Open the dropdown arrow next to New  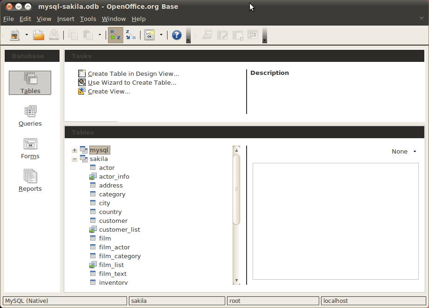[27, 35]
